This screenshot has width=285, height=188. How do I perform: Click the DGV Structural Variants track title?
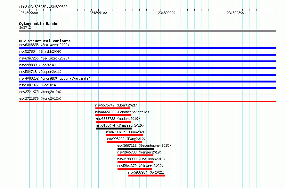[45, 41]
